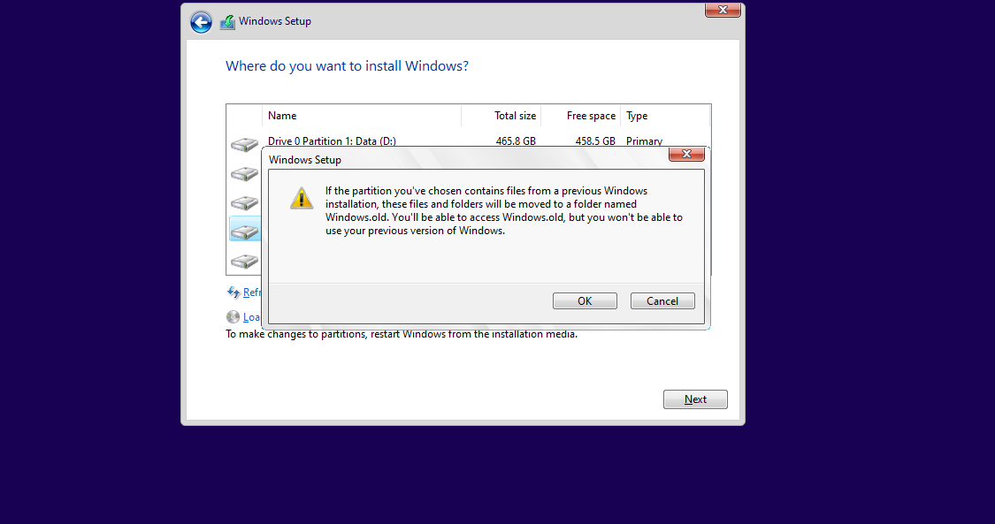
Task: Confirm the warning with OK
Action: tap(585, 301)
